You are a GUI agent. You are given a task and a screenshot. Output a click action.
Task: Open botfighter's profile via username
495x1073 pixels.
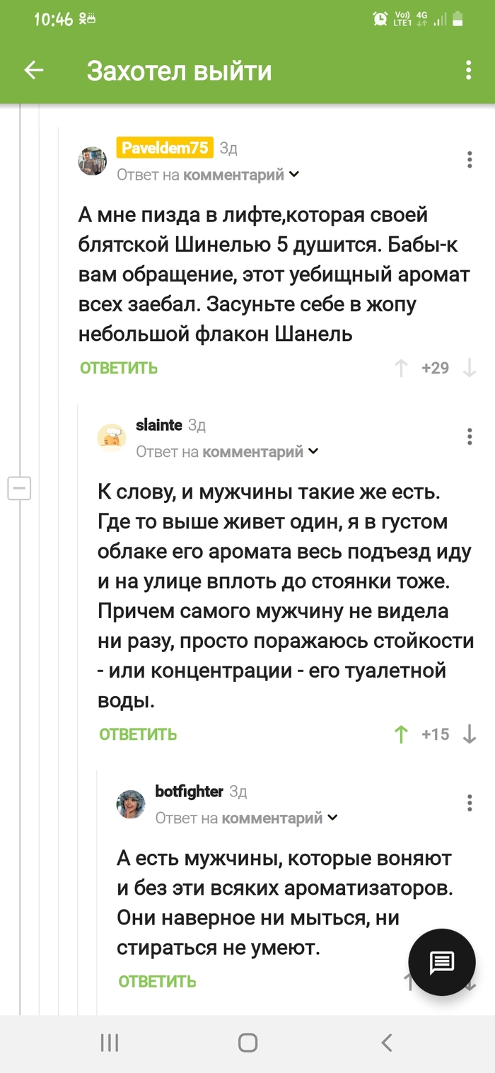pos(191,791)
